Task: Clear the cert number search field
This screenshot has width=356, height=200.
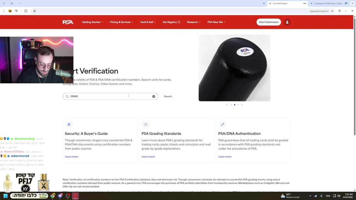Action: point(154,96)
